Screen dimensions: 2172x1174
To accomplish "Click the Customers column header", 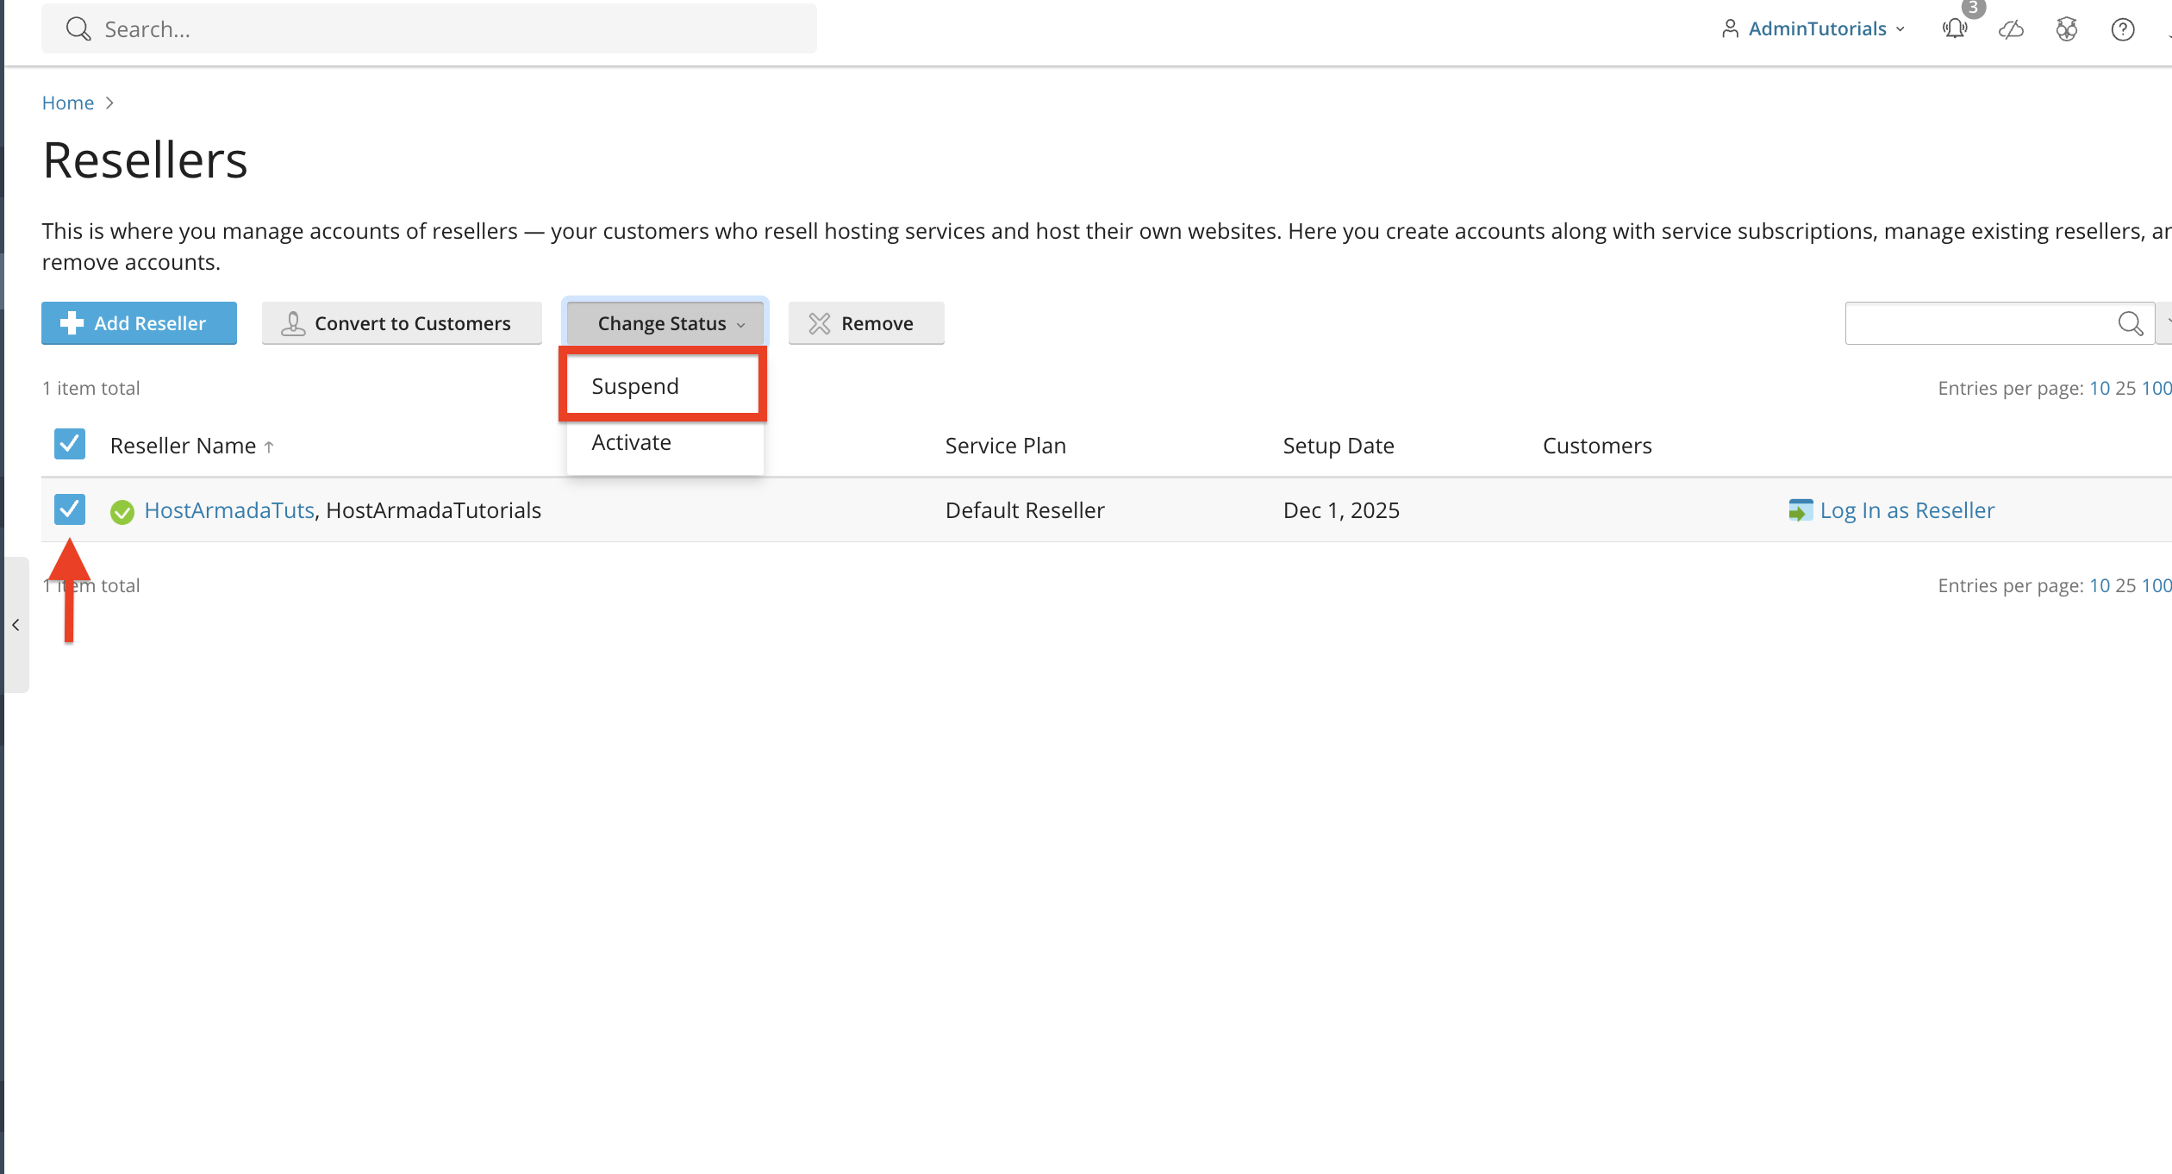I will tap(1597, 446).
